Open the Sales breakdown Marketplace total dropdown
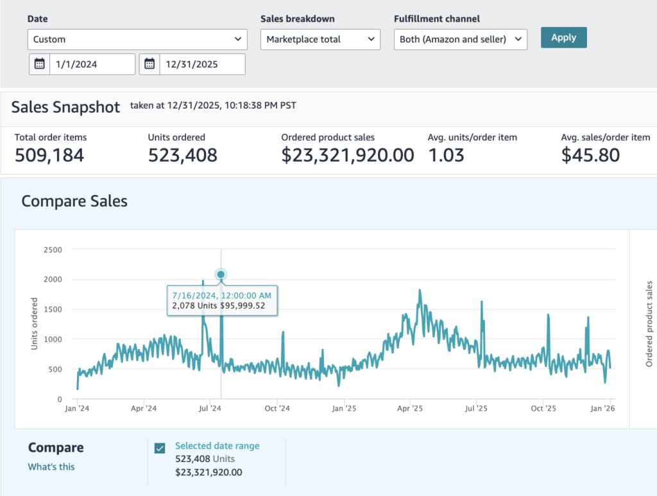Image resolution: width=657 pixels, height=496 pixels. click(x=320, y=39)
